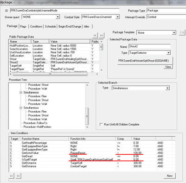Select the HoldPositionLoc... data row
The height and width of the screenshot is (183, 186).
coord(54,45)
